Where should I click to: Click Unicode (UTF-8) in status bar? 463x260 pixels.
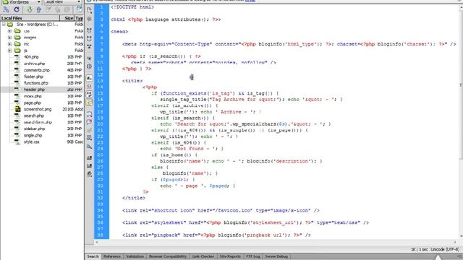444,249
